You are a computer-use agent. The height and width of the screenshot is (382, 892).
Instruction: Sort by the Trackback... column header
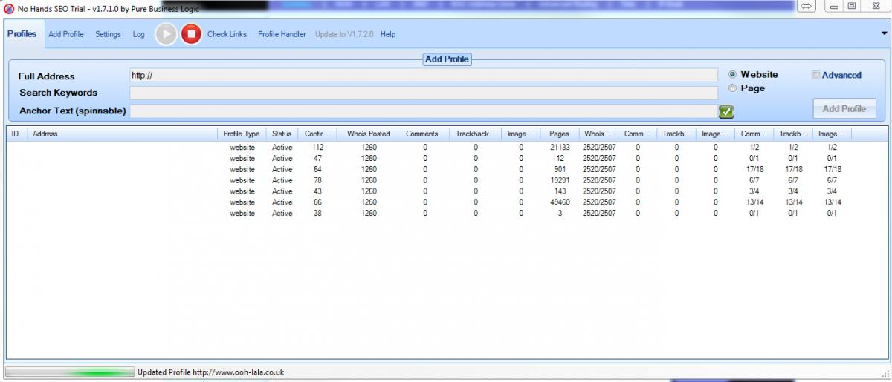point(476,134)
